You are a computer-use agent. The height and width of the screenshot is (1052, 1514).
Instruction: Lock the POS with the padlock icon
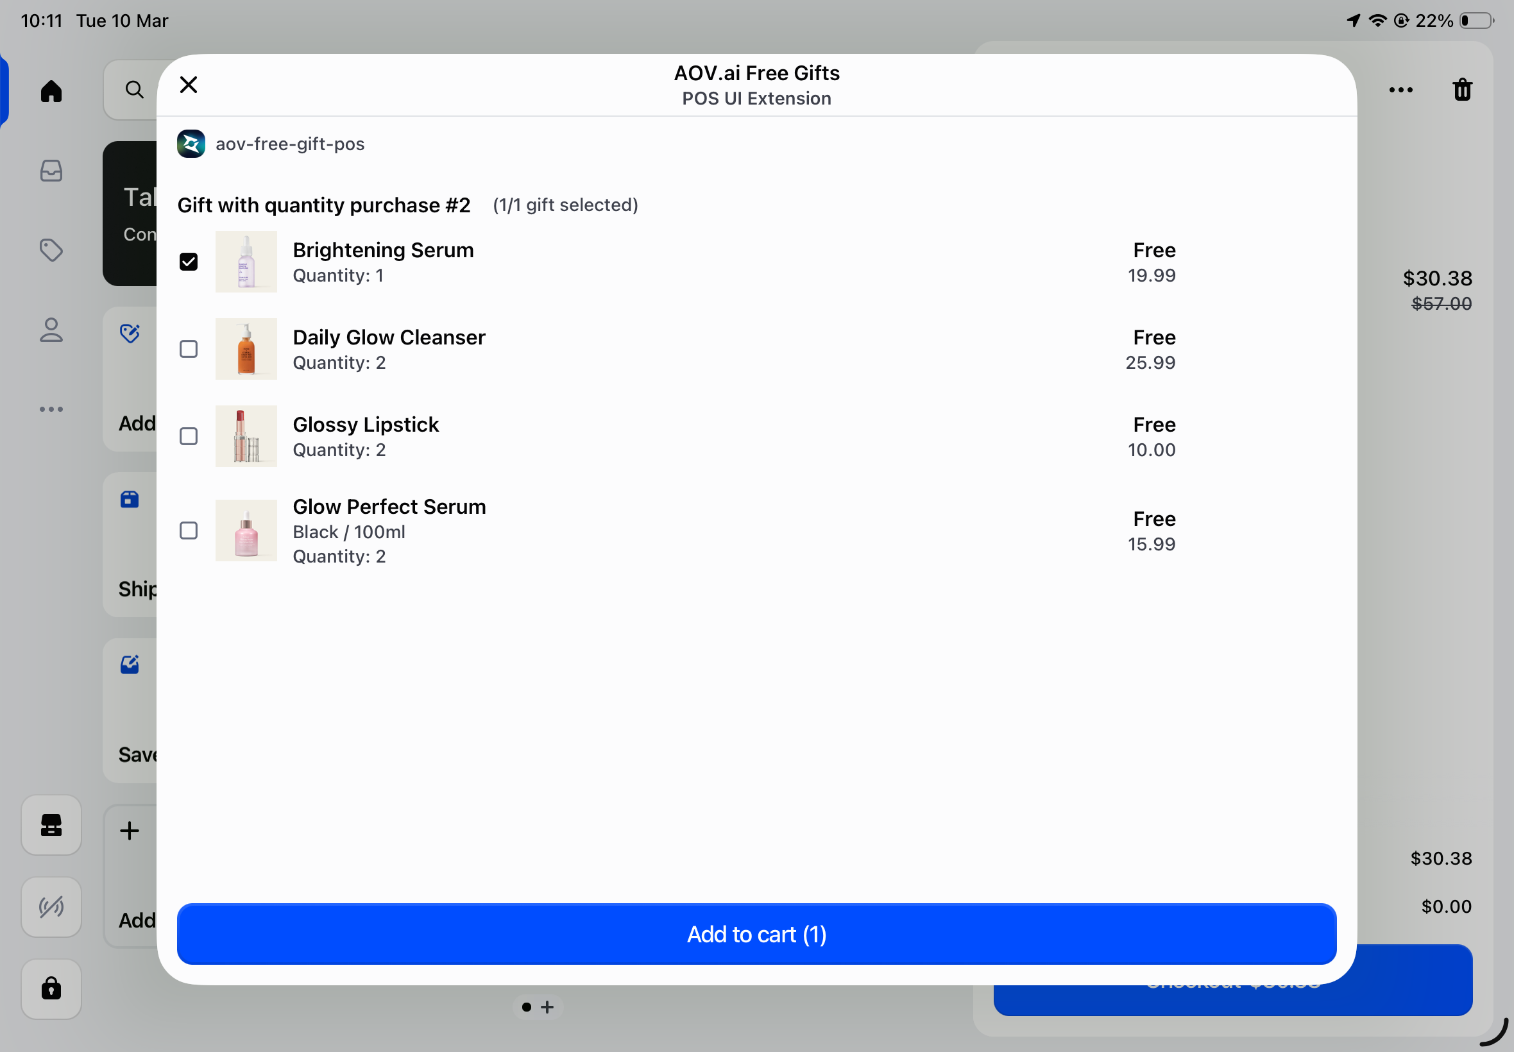click(51, 988)
